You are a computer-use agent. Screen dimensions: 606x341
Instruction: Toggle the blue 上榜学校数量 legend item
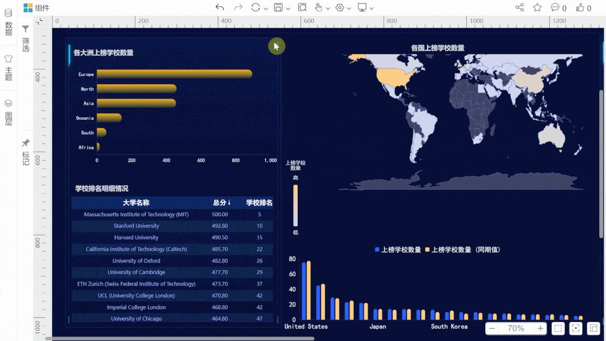398,250
